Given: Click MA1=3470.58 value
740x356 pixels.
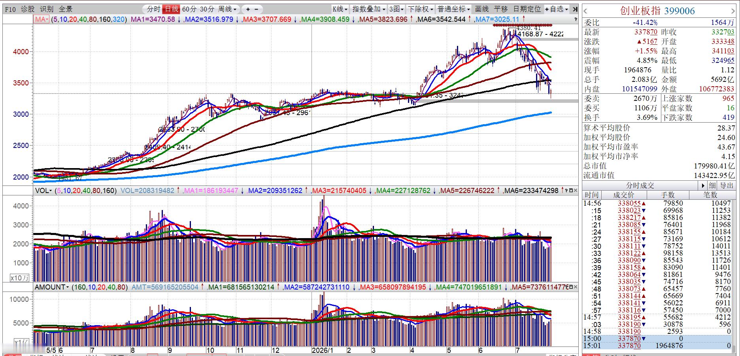Looking at the screenshot, I should [153, 19].
